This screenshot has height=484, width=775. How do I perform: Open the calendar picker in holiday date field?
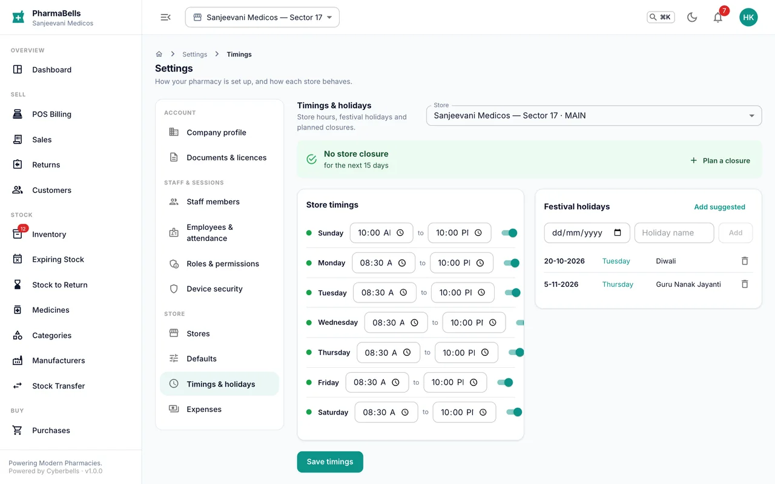tap(618, 233)
